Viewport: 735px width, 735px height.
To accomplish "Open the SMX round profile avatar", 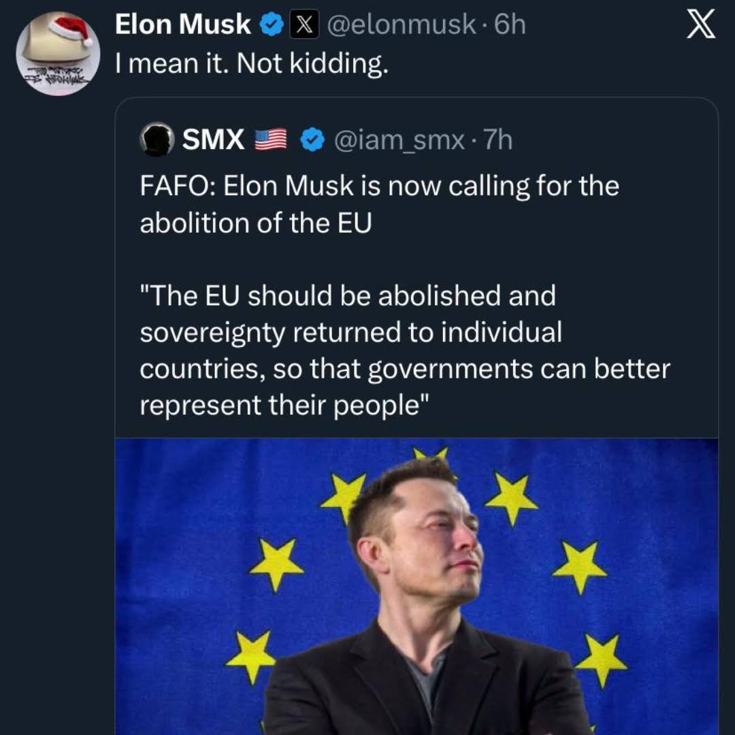I will (x=157, y=140).
